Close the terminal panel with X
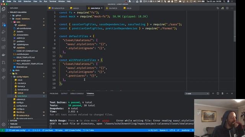245x137 pixels. coord(232,94)
